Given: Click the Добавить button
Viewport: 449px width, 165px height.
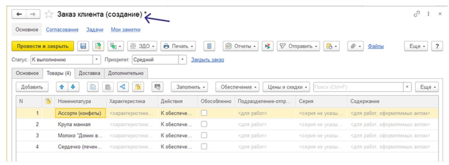Looking at the screenshot, I should click(x=32, y=87).
